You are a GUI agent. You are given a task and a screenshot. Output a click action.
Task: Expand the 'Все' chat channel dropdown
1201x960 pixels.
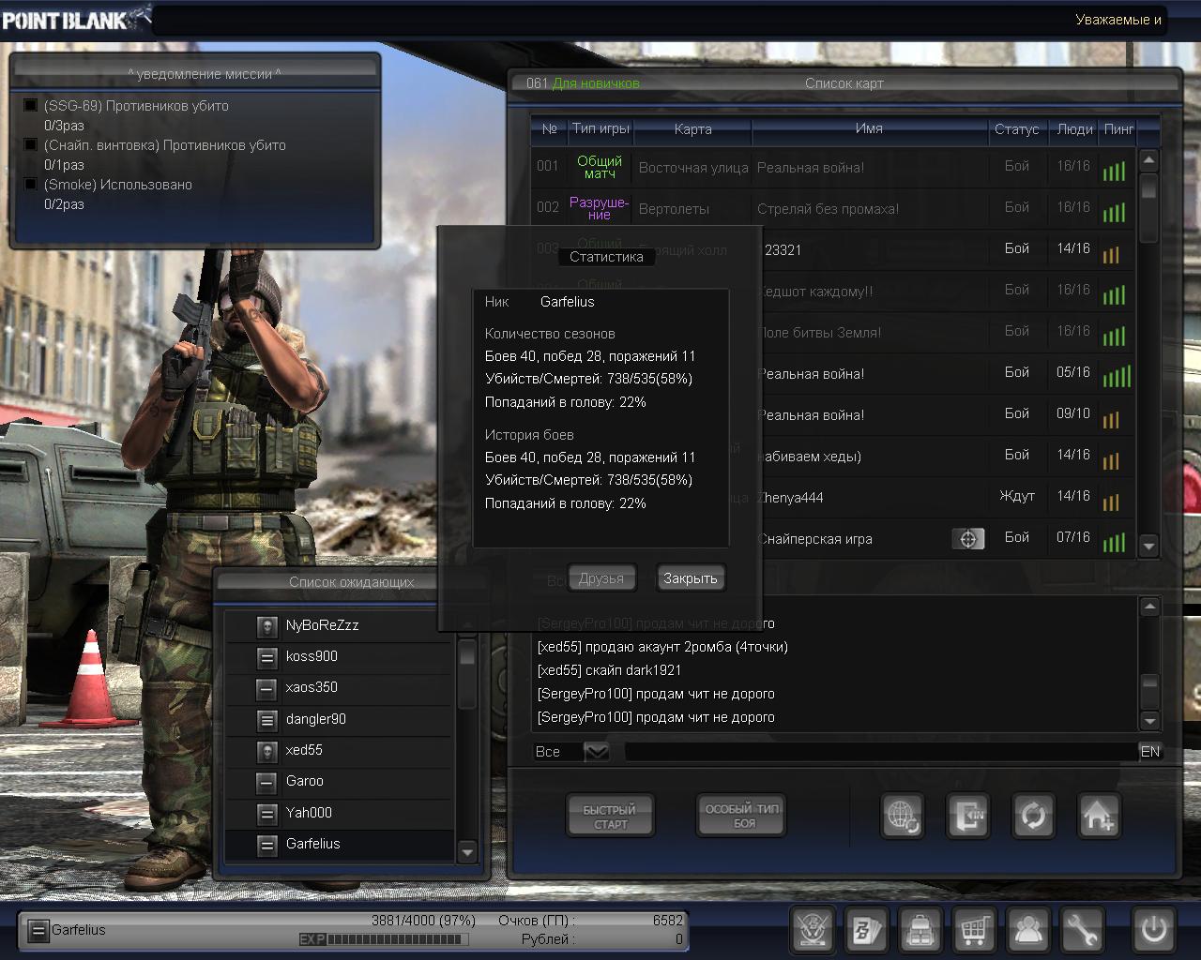point(596,751)
